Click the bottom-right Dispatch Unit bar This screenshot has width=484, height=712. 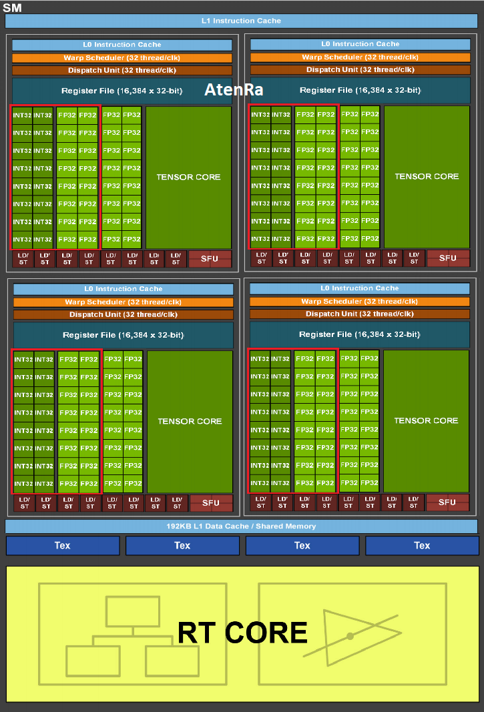tap(359, 314)
